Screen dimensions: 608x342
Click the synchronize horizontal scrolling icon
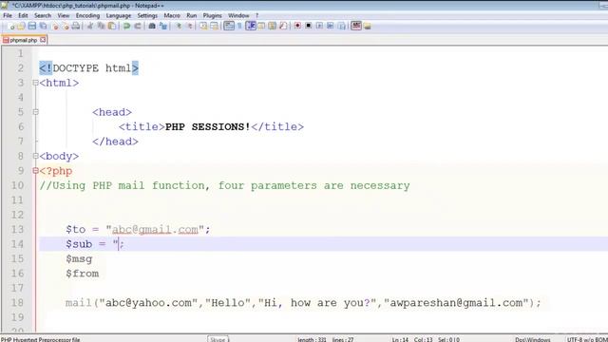(x=214, y=26)
